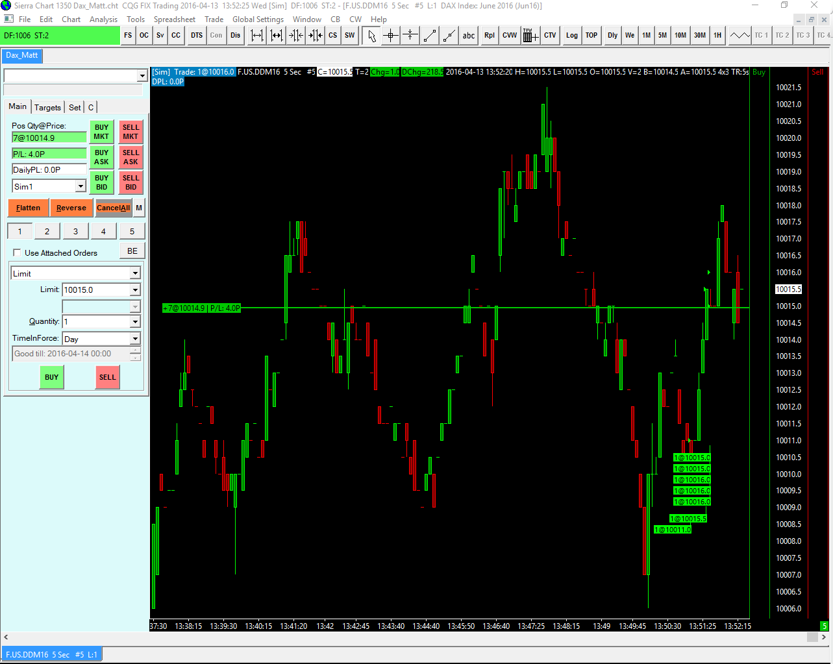Select quantity preset 5

(132, 231)
